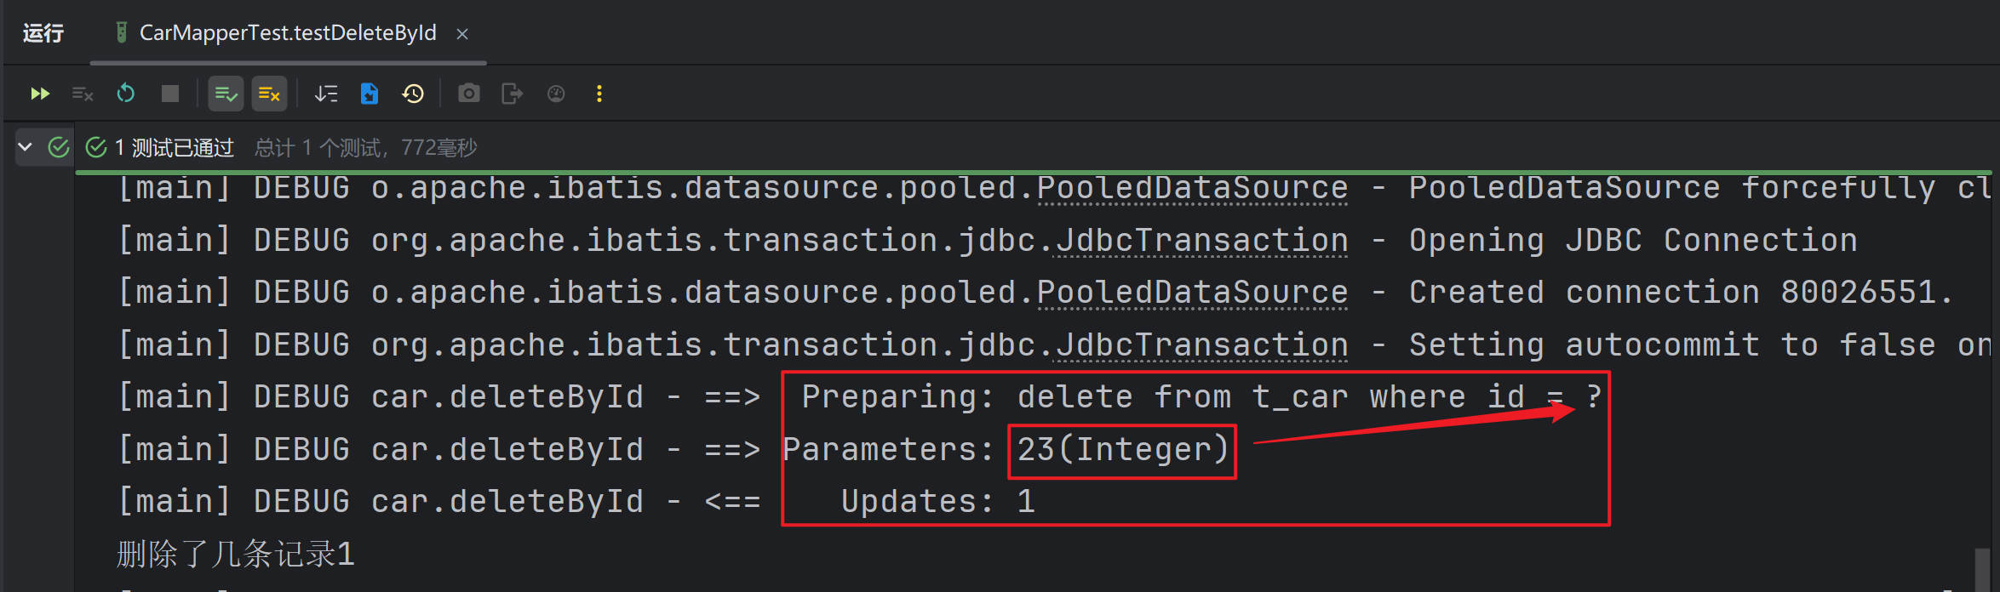Toggle Show Ignored tests filter
This screenshot has height=592, width=2000.
pyautogui.click(x=269, y=94)
